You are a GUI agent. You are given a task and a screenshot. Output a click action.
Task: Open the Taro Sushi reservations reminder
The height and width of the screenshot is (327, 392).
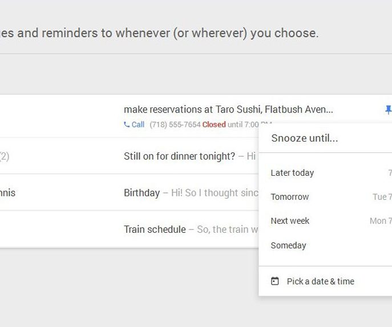pyautogui.click(x=228, y=109)
